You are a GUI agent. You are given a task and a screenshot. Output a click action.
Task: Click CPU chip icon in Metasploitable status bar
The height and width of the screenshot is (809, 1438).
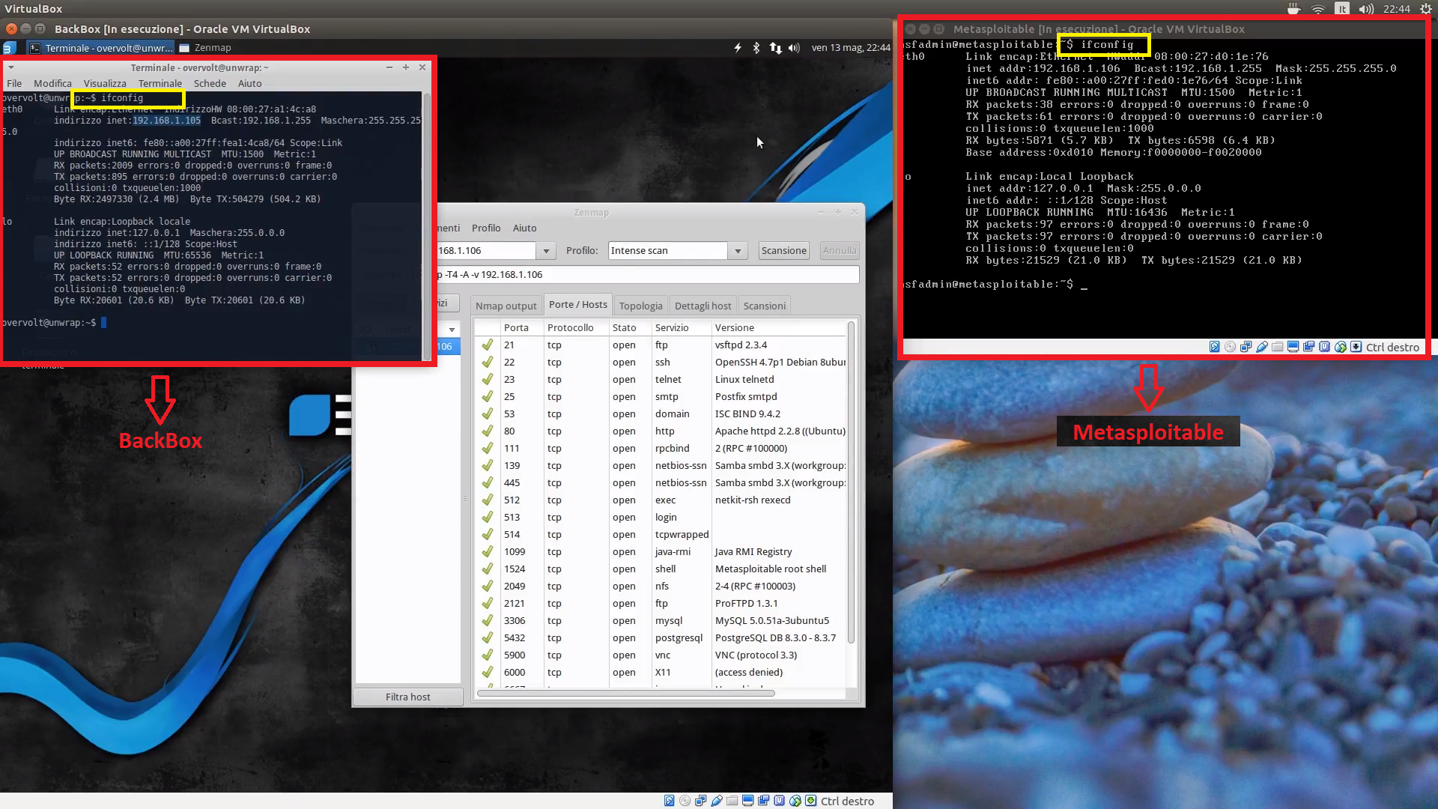point(1324,347)
